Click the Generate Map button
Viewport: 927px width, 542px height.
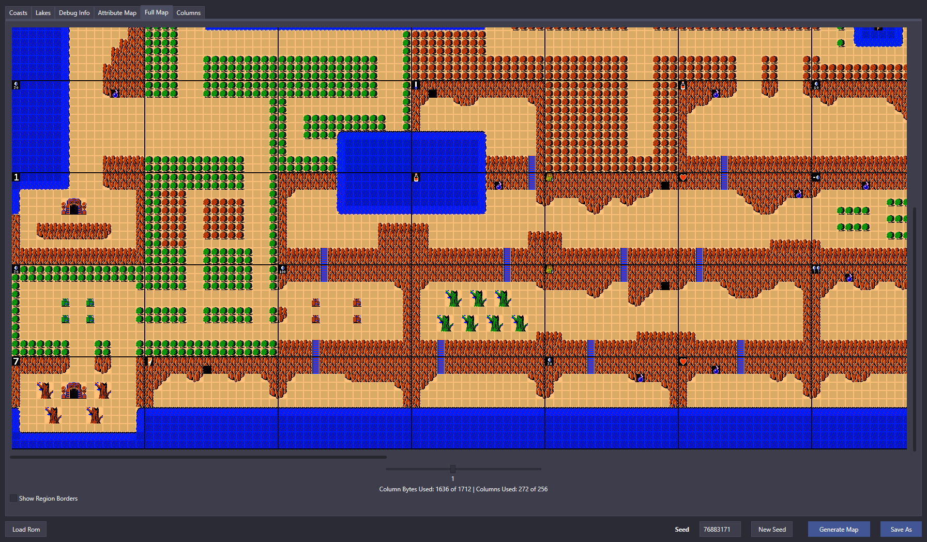pyautogui.click(x=839, y=529)
